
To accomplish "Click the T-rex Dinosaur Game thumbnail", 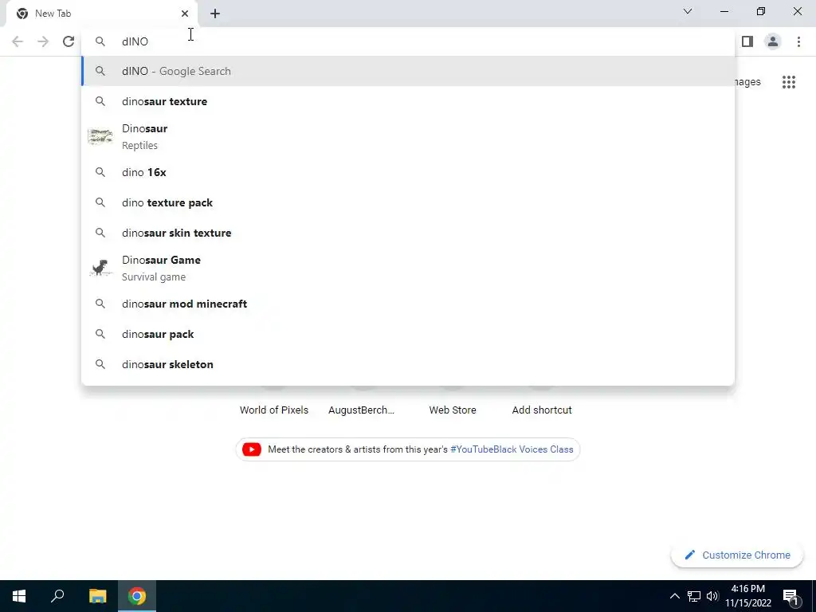I will [100, 268].
